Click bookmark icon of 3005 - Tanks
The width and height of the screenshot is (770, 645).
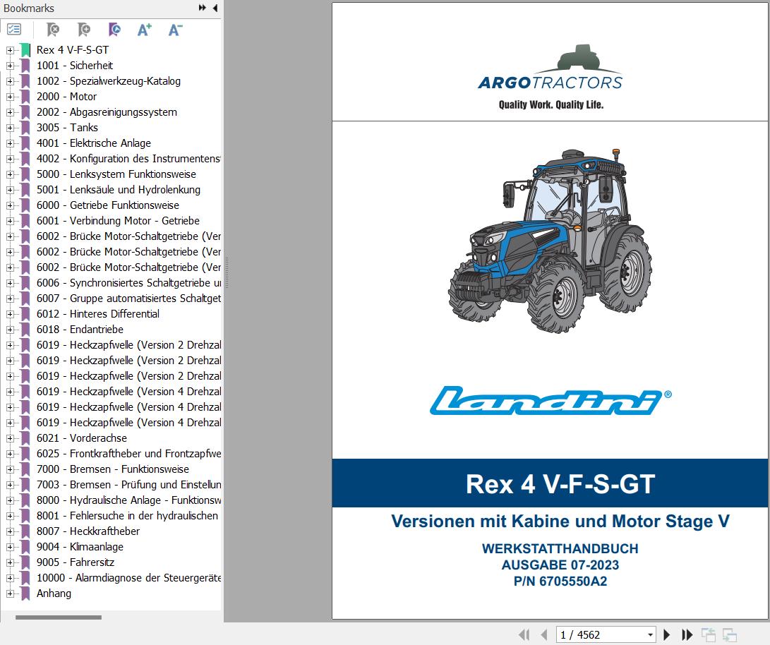click(25, 128)
